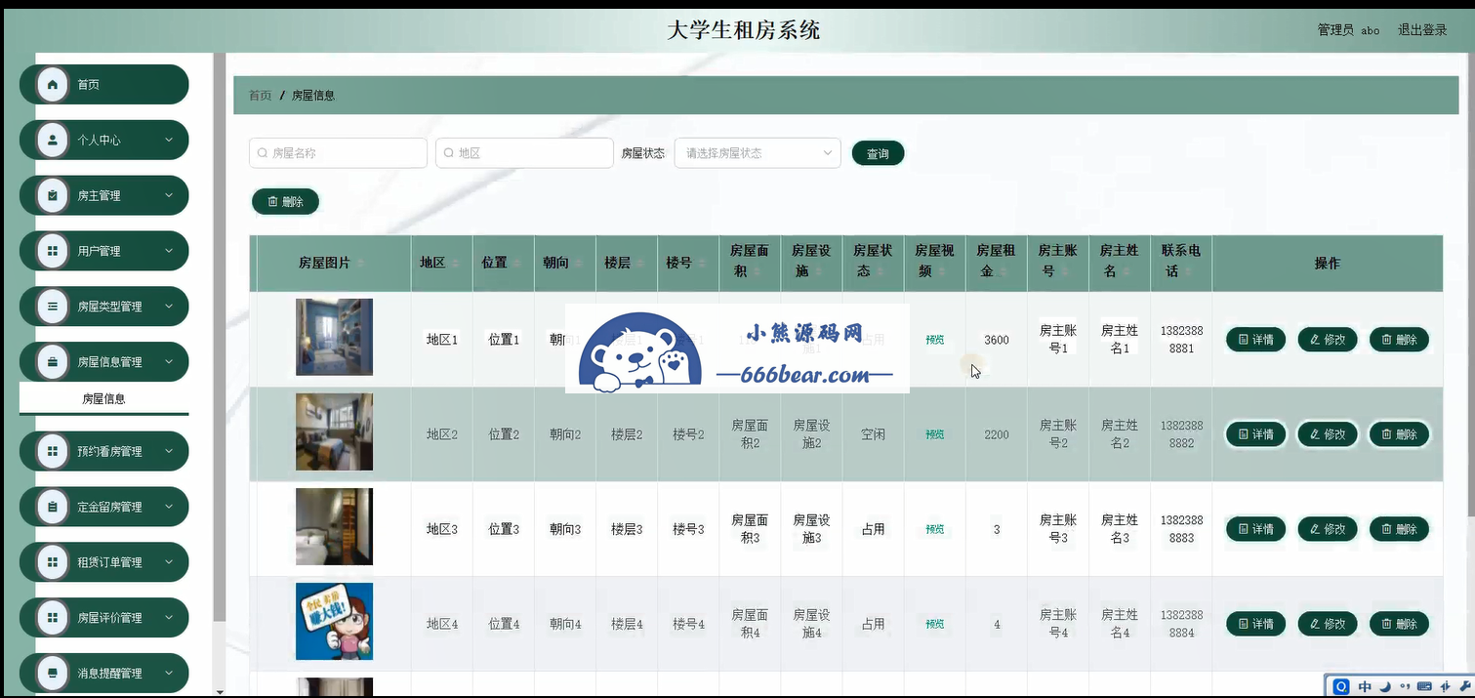The image size is (1475, 698).
Task: Click the rent value 2200
Action: click(x=997, y=434)
